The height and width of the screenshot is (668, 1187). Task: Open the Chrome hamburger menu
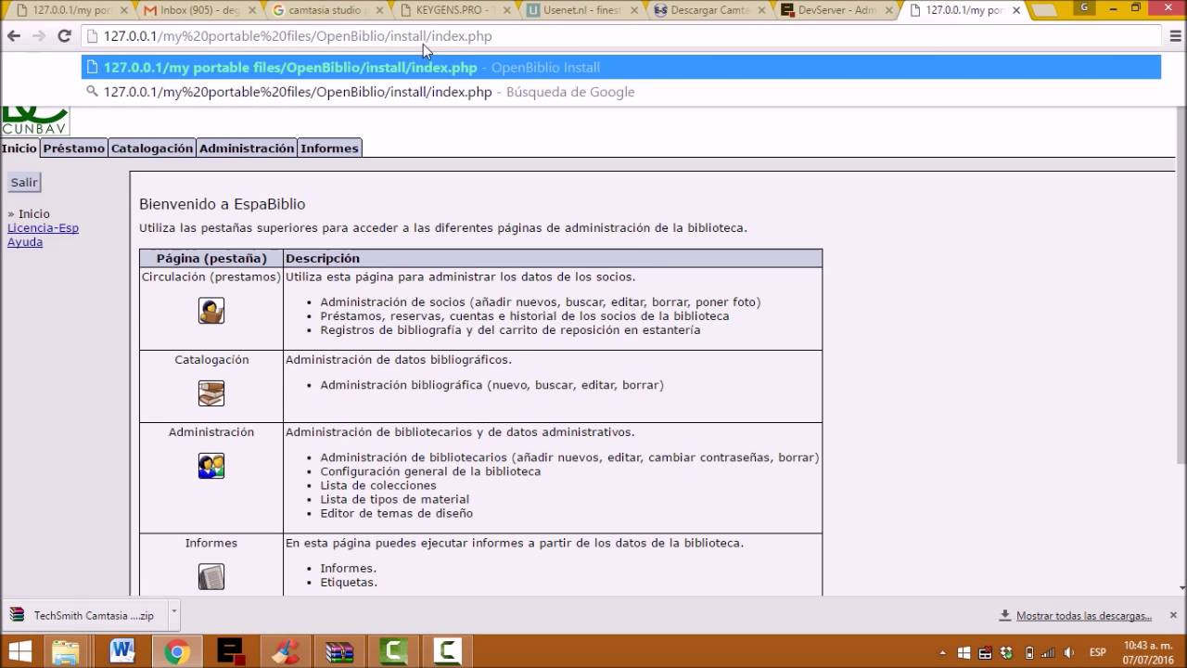(1175, 36)
